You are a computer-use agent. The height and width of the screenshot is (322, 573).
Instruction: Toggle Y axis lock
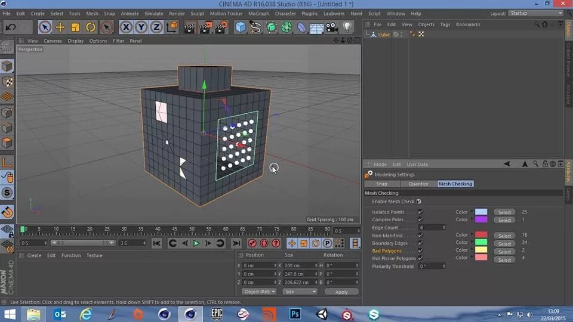point(141,27)
